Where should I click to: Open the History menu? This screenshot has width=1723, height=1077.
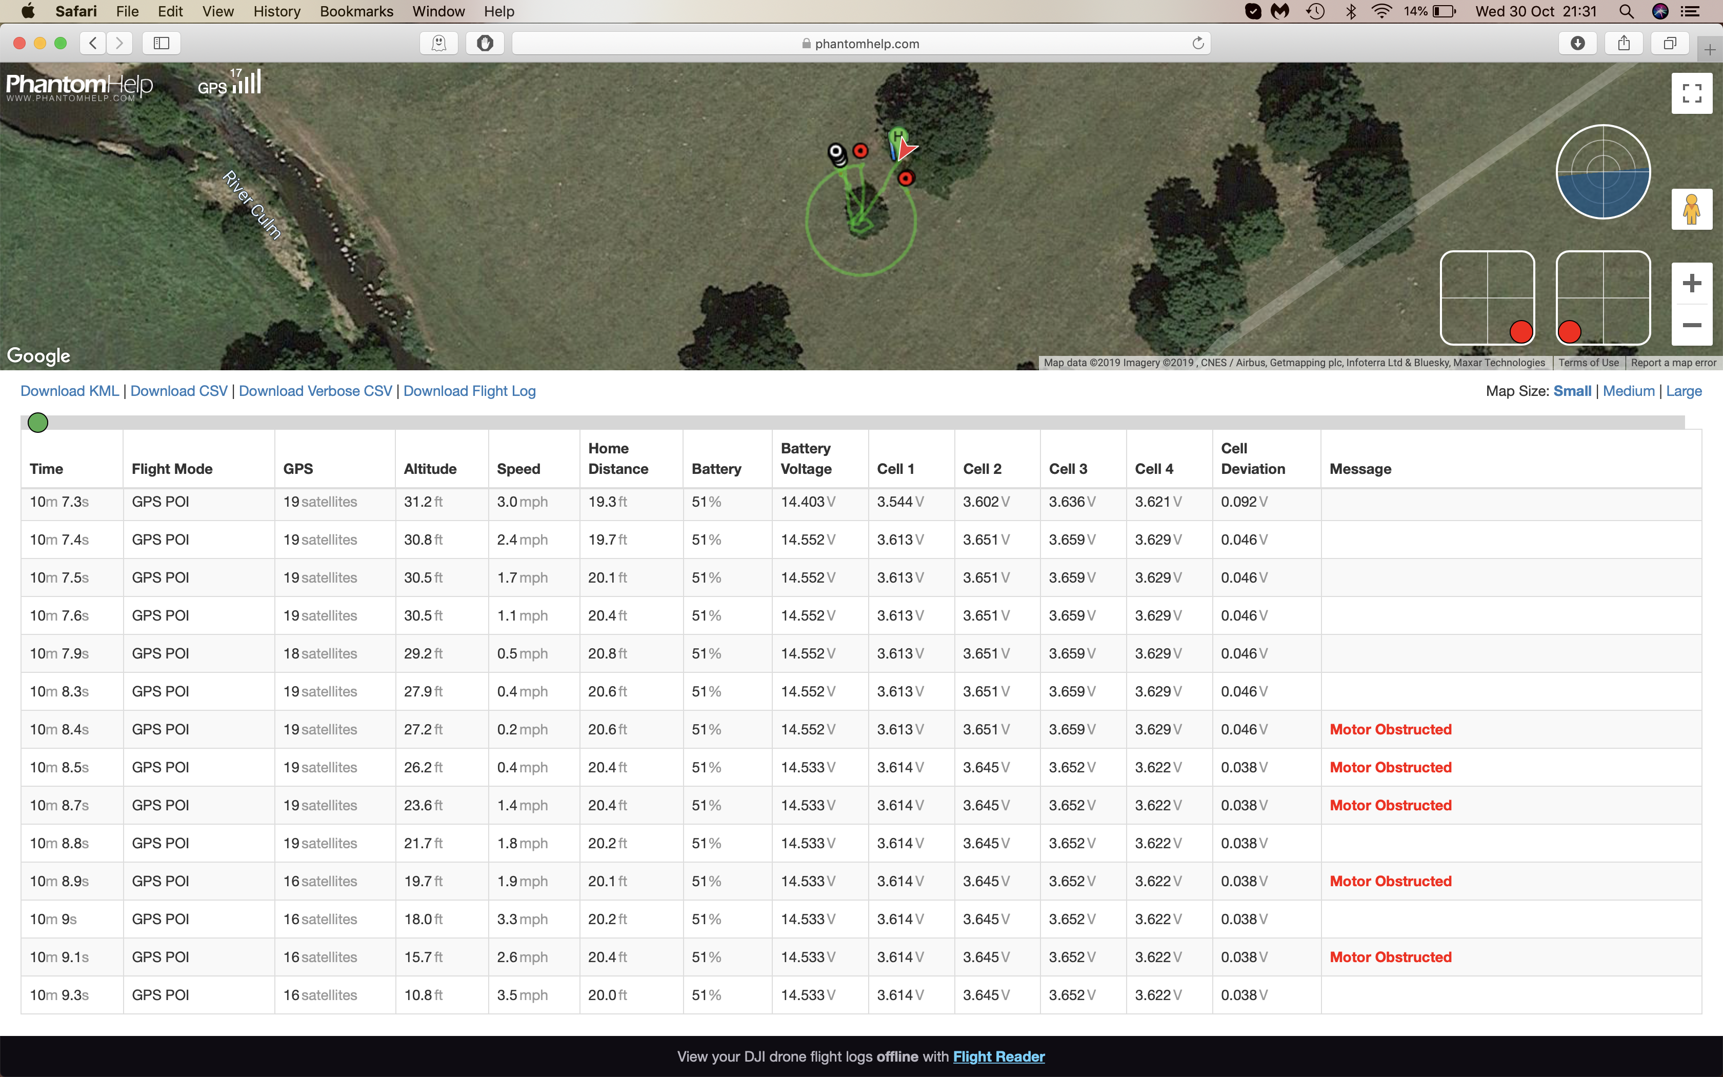pyautogui.click(x=277, y=11)
